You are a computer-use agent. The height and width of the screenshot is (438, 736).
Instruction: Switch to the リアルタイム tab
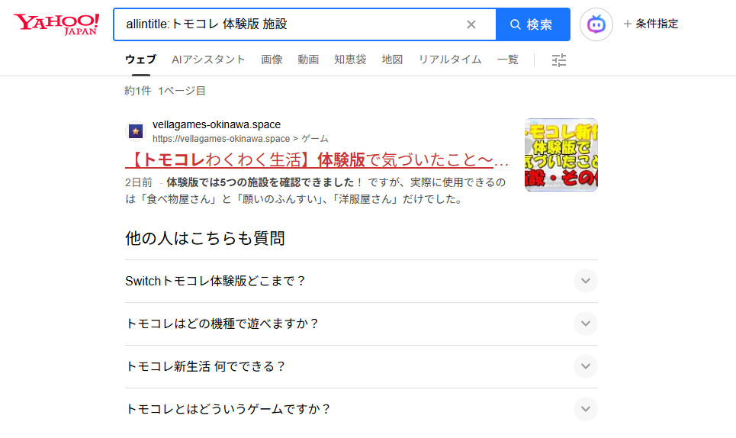449,60
